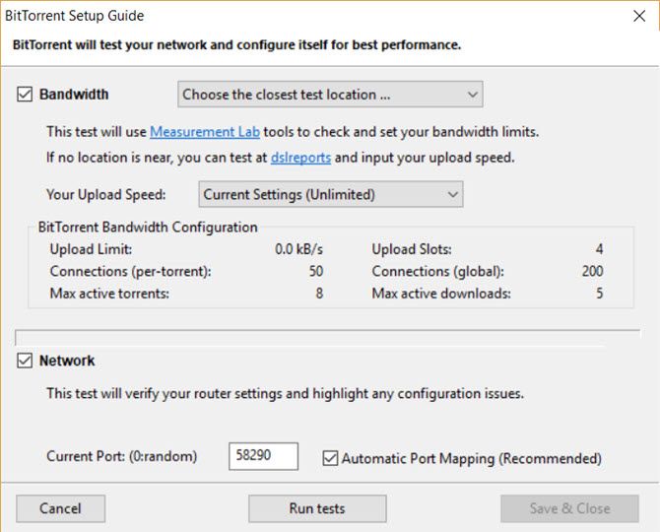The height and width of the screenshot is (532, 660).
Task: Click the Upload Slots value
Action: tap(599, 250)
